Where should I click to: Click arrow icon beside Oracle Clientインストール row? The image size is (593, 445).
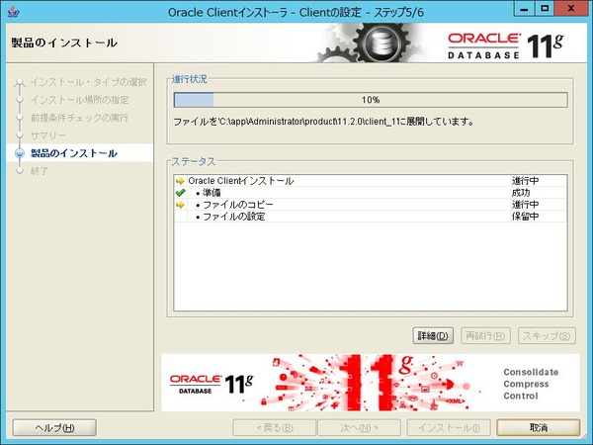pyautogui.click(x=180, y=181)
